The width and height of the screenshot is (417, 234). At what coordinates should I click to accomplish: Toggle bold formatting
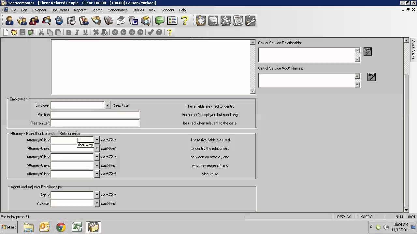69,32
